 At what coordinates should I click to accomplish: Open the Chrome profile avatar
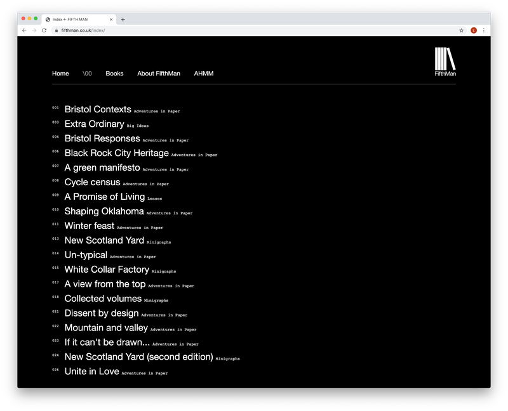point(474,30)
